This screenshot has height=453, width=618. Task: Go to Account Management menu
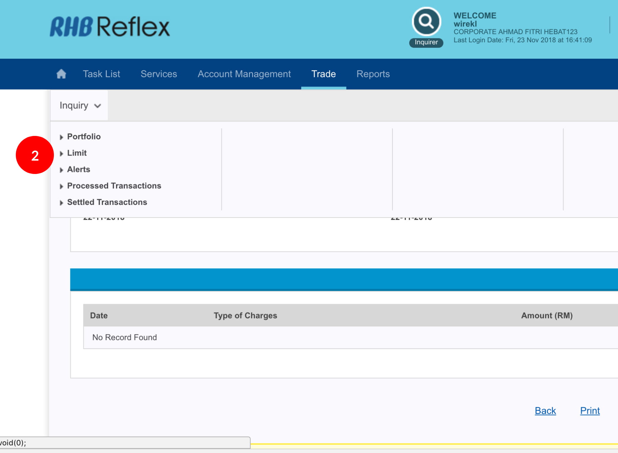pyautogui.click(x=244, y=74)
